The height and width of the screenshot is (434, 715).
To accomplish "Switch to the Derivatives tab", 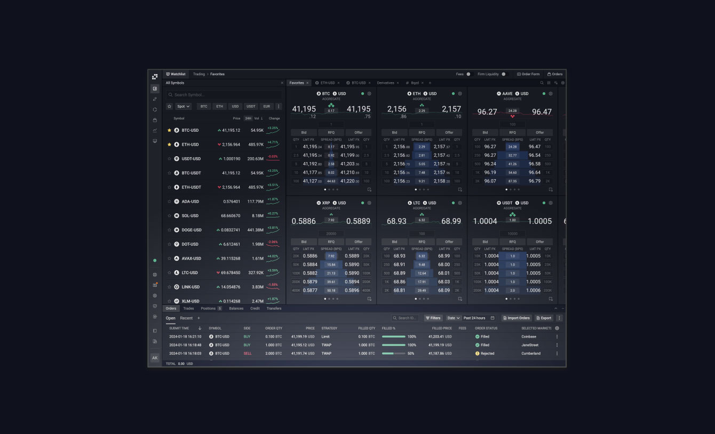I will (x=385, y=83).
